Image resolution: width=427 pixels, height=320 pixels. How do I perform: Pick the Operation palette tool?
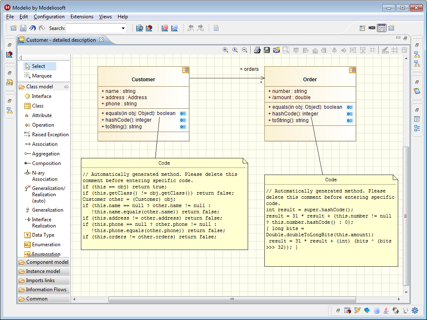(x=39, y=125)
